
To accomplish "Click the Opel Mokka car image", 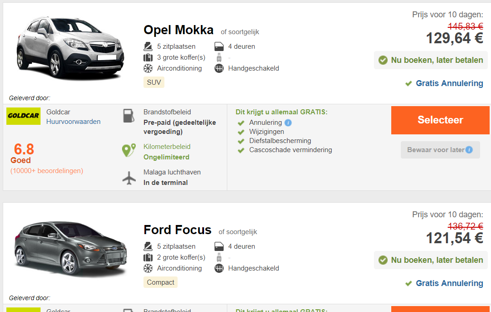I will (71, 49).
